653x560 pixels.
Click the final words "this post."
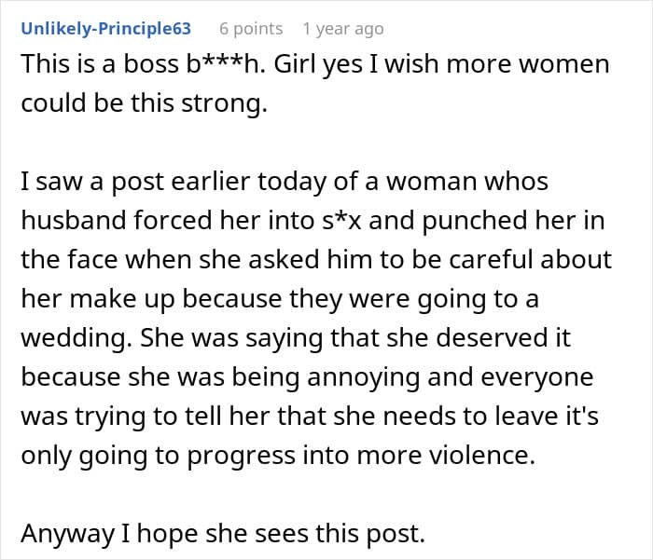coord(377,532)
